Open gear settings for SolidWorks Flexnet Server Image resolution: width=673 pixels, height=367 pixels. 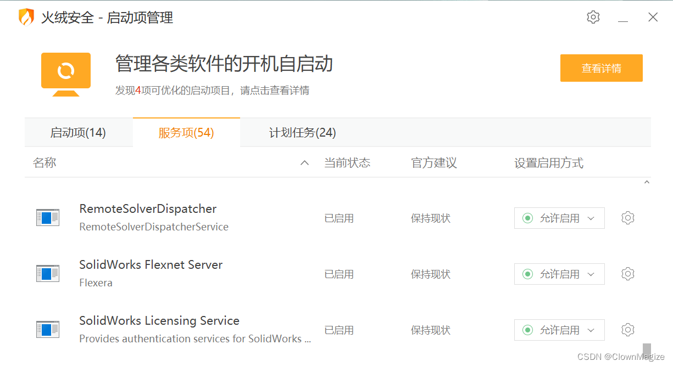coord(627,274)
